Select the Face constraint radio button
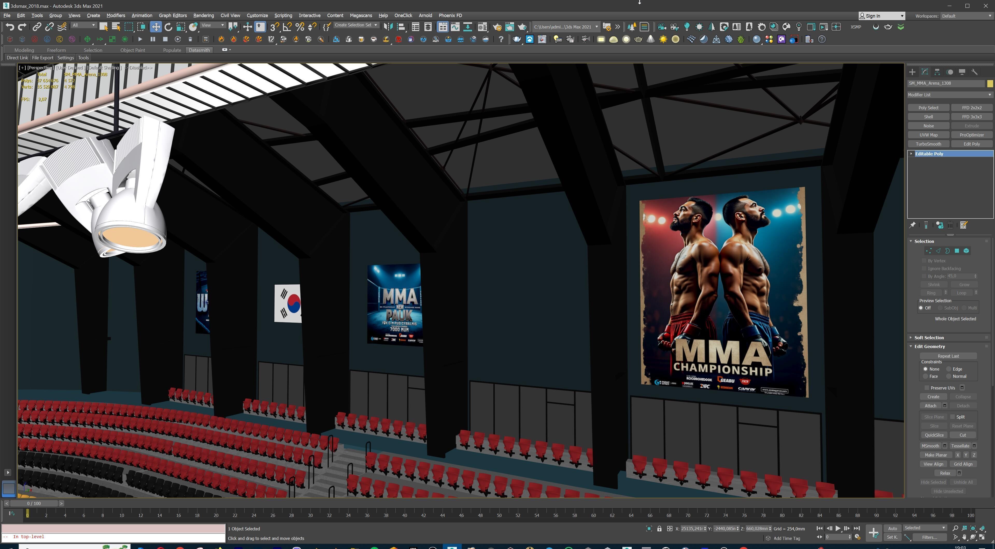Screen dimensions: 995x549 926,377
